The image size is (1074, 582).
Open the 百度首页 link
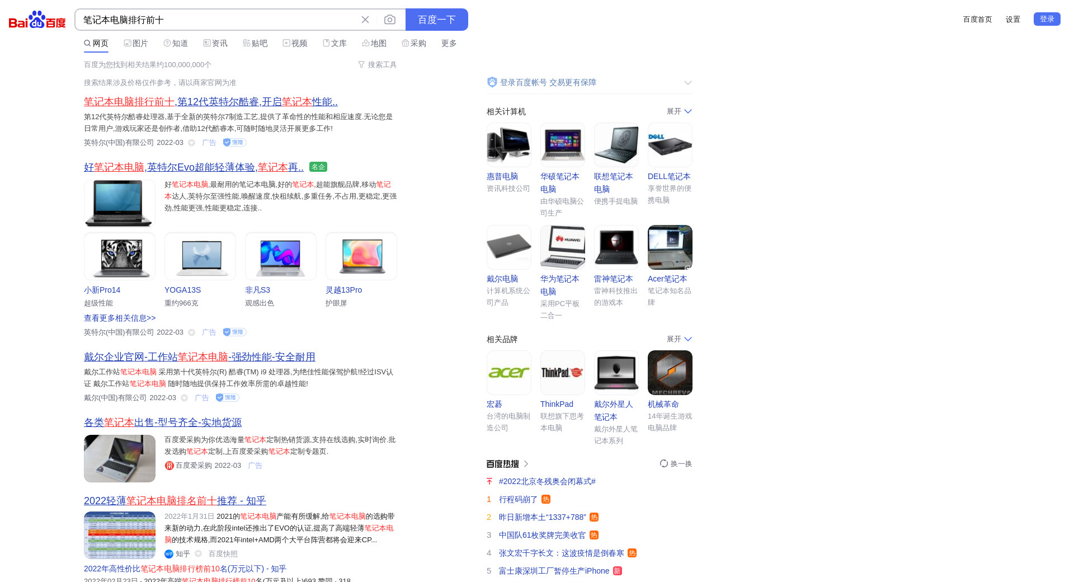(x=977, y=19)
